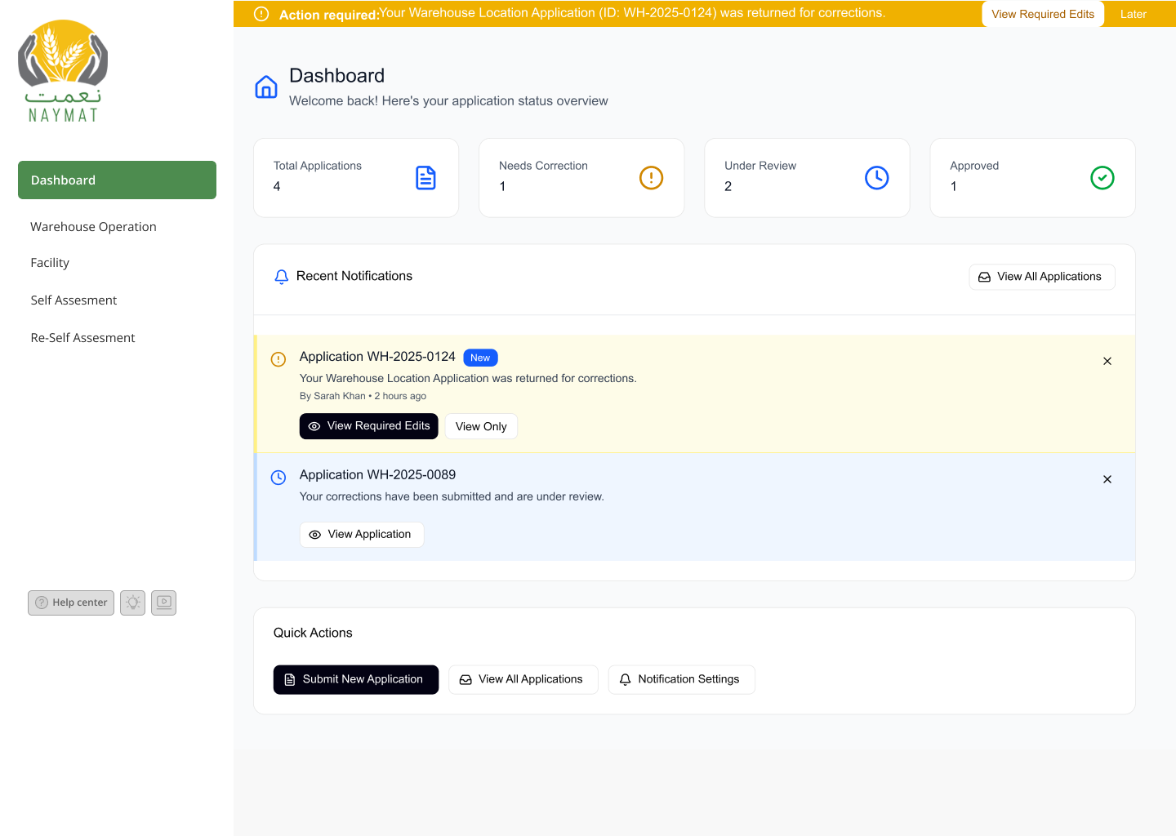Dismiss the WH-2025-0089 notification
Screen dimensions: 1176x836
(1107, 479)
